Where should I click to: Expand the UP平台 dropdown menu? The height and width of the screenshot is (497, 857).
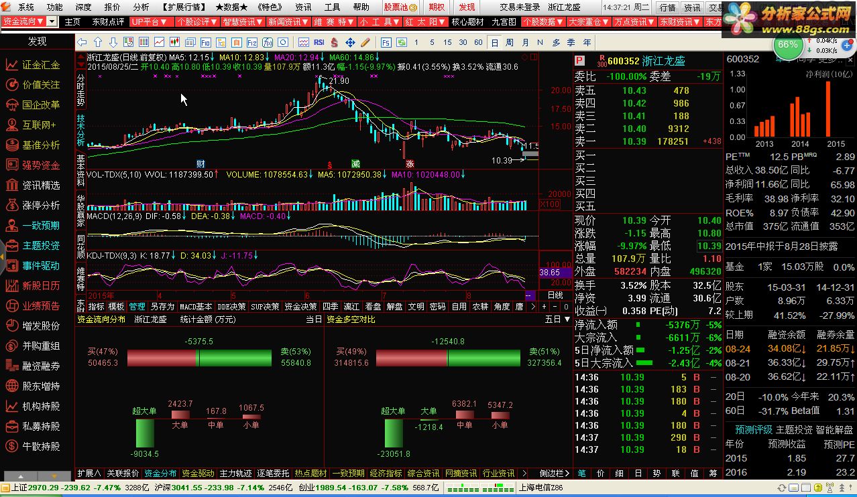point(151,21)
